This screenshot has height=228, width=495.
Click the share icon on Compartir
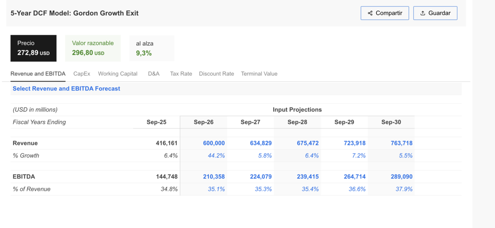point(370,13)
